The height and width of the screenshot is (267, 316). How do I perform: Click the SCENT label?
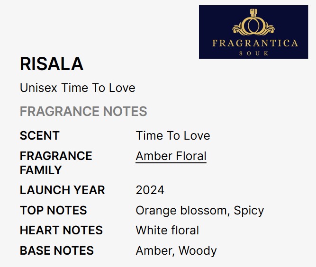click(x=39, y=136)
